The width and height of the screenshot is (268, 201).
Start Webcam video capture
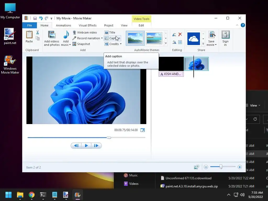[x=85, y=32]
